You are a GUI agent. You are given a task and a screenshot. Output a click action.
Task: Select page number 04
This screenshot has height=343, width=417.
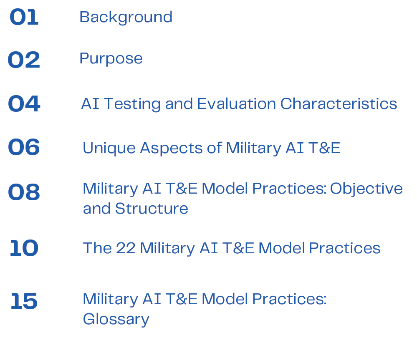click(x=24, y=104)
